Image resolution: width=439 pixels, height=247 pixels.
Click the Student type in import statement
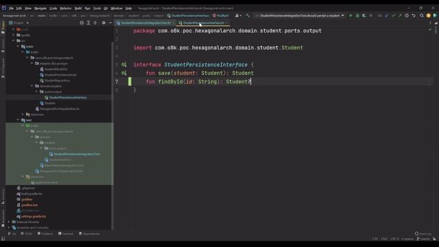292,47
